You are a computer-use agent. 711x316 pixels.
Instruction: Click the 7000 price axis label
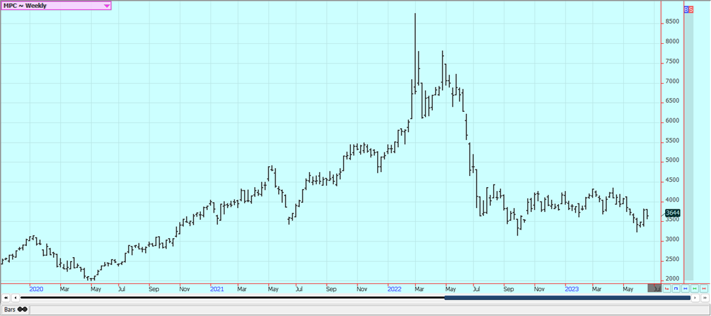674,81
